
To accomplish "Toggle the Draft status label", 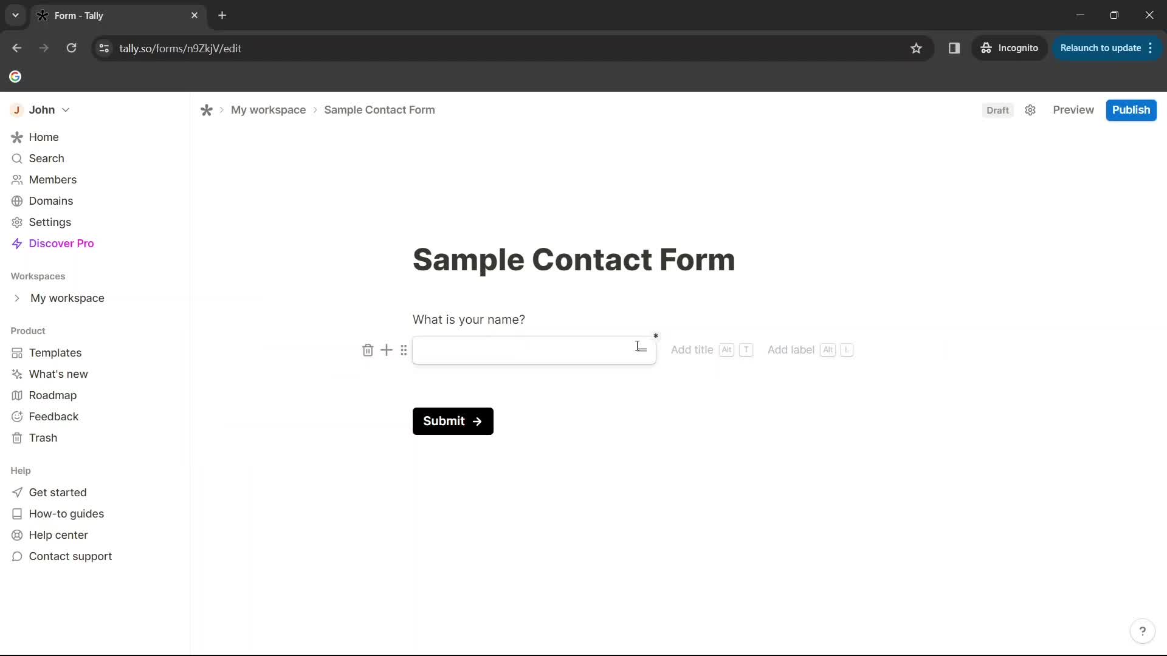I will click(998, 110).
